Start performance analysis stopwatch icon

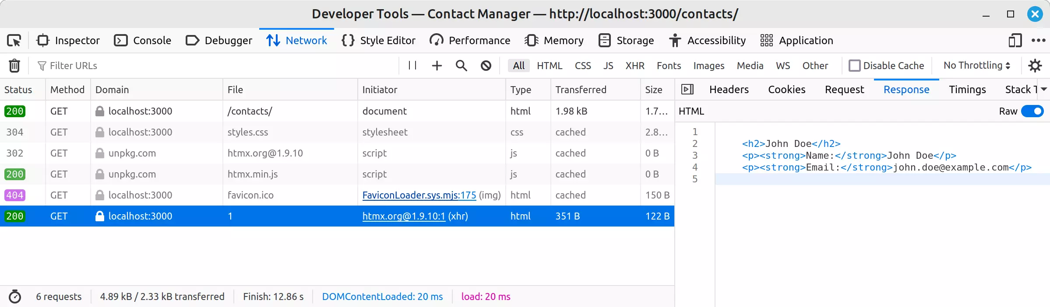pyautogui.click(x=15, y=297)
